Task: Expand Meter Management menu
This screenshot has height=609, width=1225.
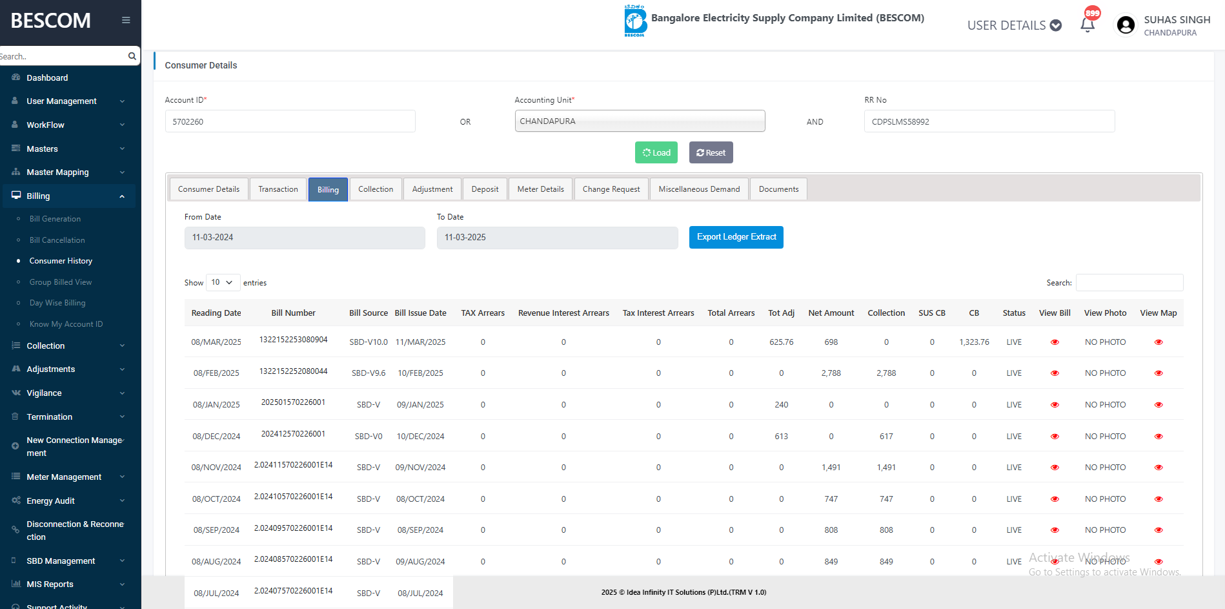Action: (x=70, y=477)
